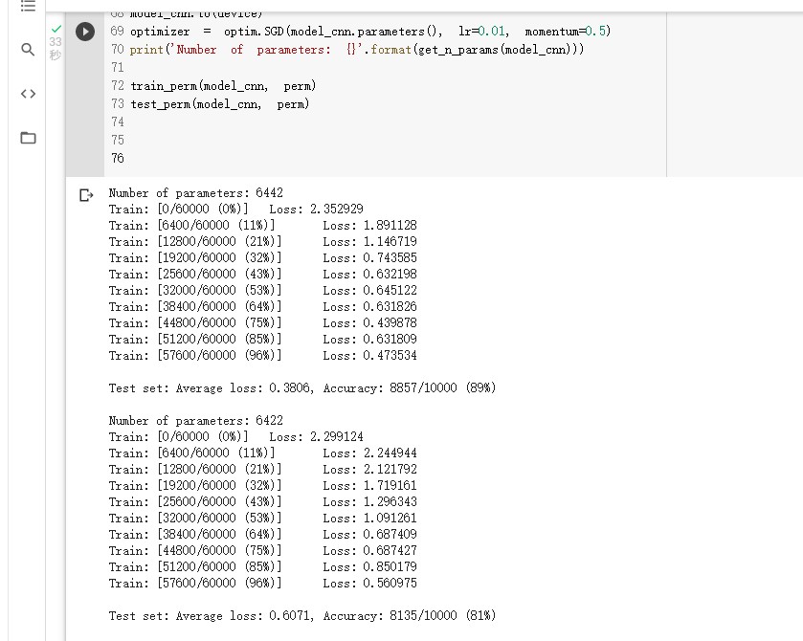Click the green execution success checkmark
Screen dimensions: 803x641
pyautogui.click(x=55, y=29)
